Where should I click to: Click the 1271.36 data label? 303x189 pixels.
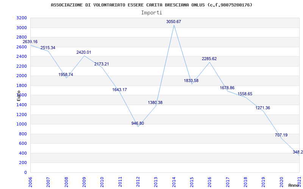tap(263, 108)
